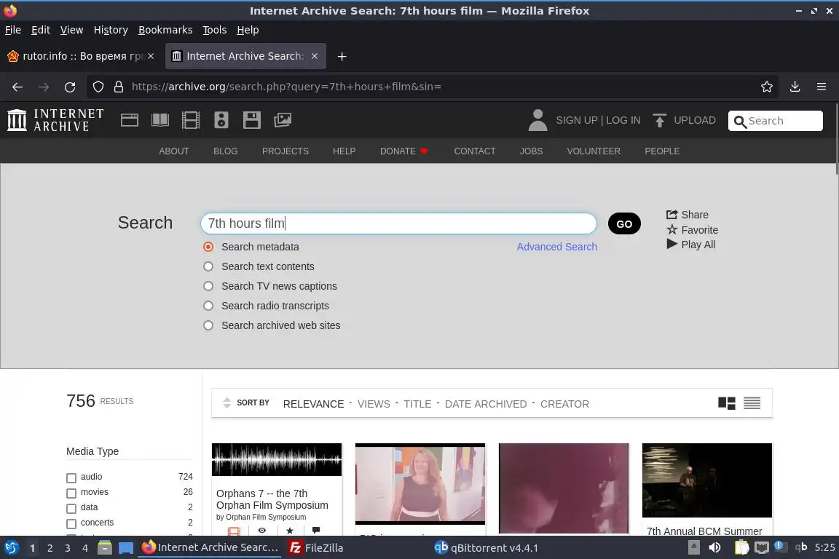Image resolution: width=839 pixels, height=559 pixels.
Task: Reload the current page
Action: (70, 87)
